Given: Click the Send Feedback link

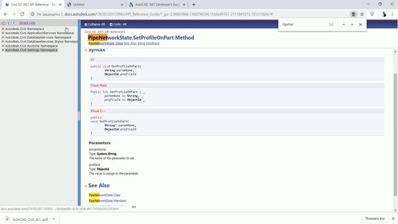Looking at the screenshot, I should coord(149,44).
